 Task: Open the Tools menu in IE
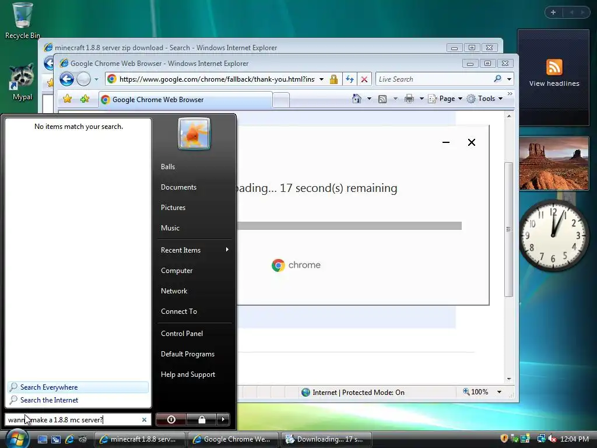pyautogui.click(x=484, y=99)
